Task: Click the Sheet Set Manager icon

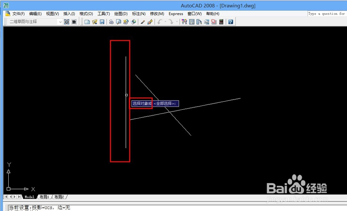Action: (206, 22)
